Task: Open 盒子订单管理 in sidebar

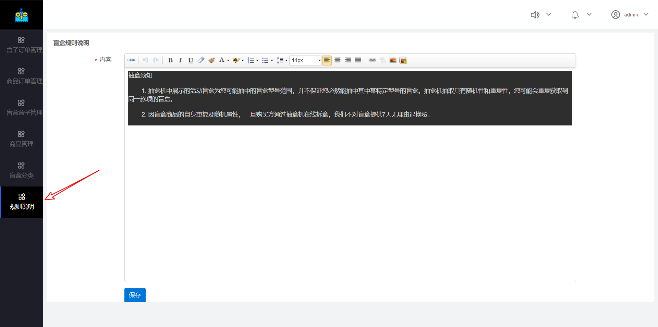Action: click(x=21, y=45)
